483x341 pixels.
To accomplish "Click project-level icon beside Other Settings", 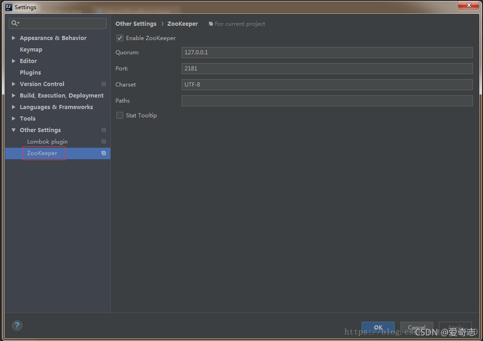I will pos(104,130).
